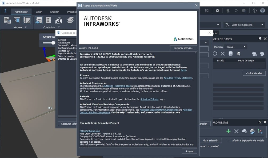This screenshot has width=268, height=158.
Task: Click the axis chart icon in proposals panel
Action: 260,131
